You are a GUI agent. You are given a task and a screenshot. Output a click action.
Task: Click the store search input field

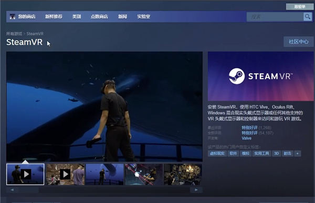(275, 17)
